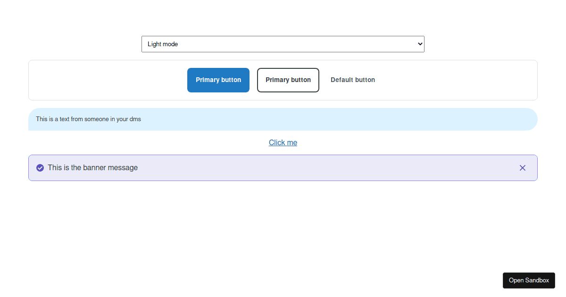Viewport: 566px width, 297px height.
Task: Click the Default button
Action: pos(353,80)
